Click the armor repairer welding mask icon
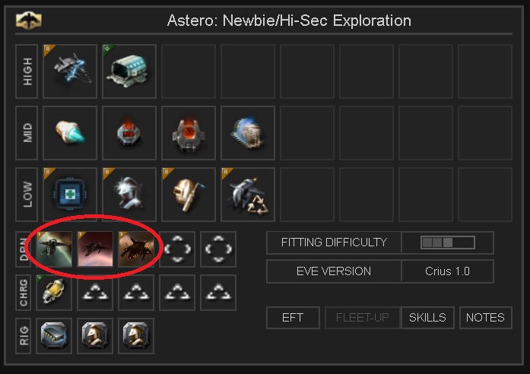530x374 pixels. (189, 195)
